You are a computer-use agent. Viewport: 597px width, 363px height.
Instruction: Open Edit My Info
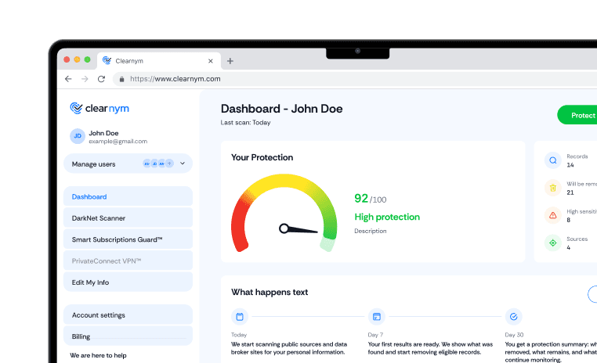128,282
